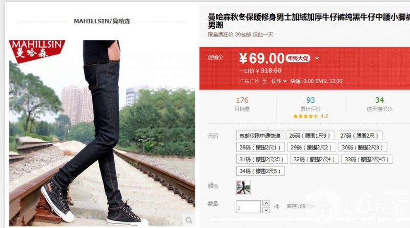Open the 长沙 delivery destination dropdown

(x=279, y=81)
